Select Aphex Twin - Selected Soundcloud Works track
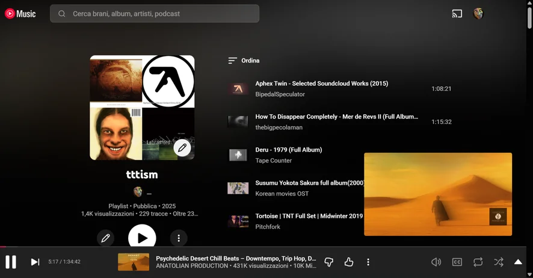Image resolution: width=533 pixels, height=278 pixels. pyautogui.click(x=321, y=84)
